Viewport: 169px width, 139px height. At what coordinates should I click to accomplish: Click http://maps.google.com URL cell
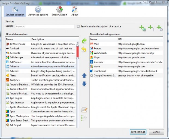point(131,58)
